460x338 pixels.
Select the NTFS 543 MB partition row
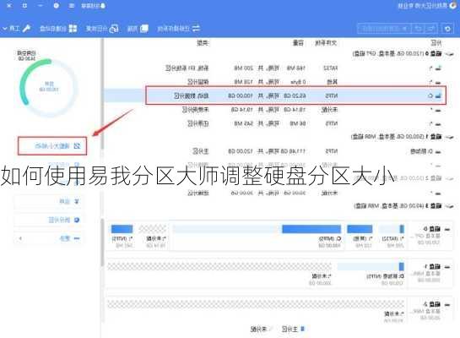[276, 123]
